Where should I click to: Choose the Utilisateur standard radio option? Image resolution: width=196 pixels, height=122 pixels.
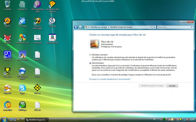click(90, 55)
